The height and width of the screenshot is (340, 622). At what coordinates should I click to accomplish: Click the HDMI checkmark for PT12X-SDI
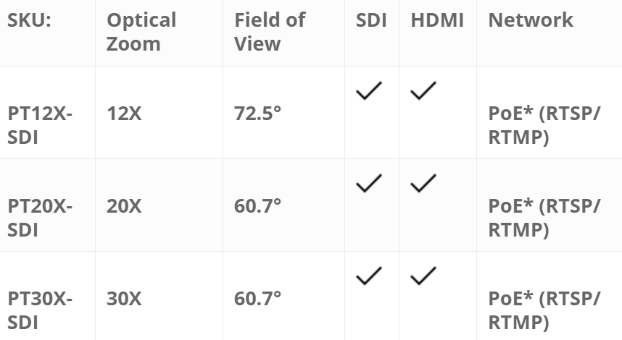click(423, 91)
